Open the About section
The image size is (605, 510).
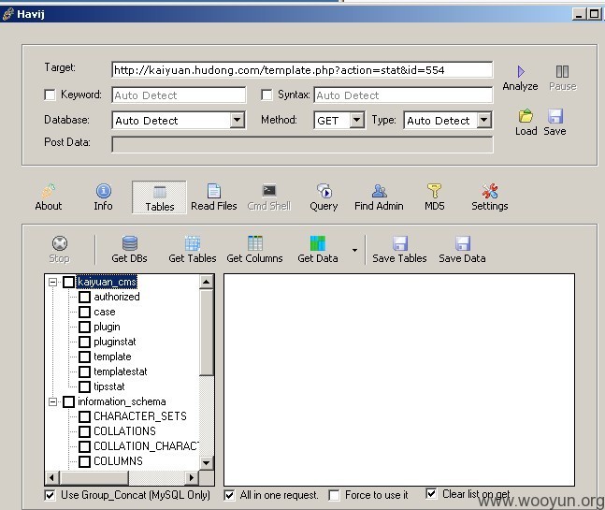pyautogui.click(x=49, y=197)
